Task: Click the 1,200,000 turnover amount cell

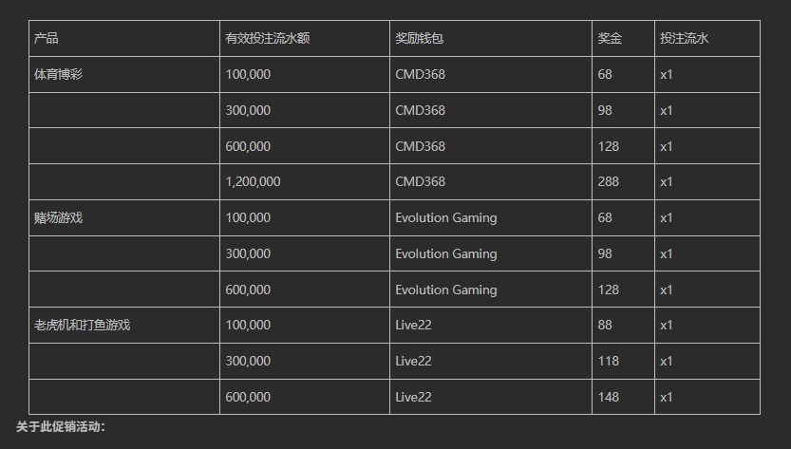Action: click(253, 181)
